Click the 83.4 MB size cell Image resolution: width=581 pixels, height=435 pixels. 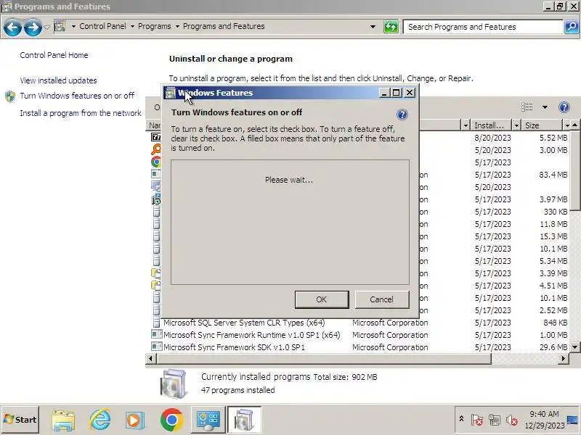(553, 175)
